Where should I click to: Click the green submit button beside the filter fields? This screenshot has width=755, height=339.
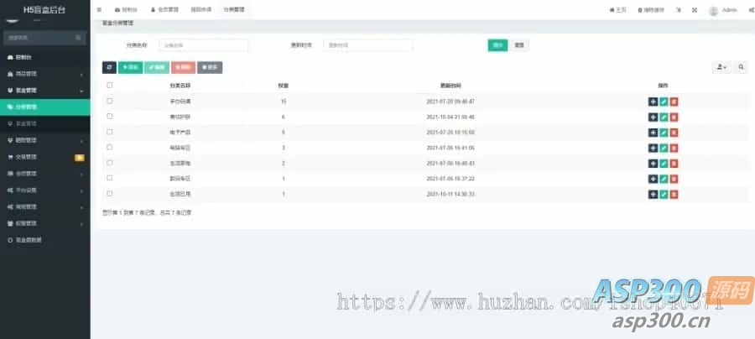pos(497,45)
